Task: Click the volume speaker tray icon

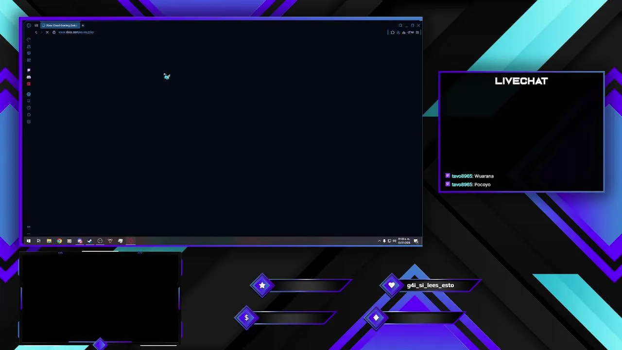Action: coord(394,241)
